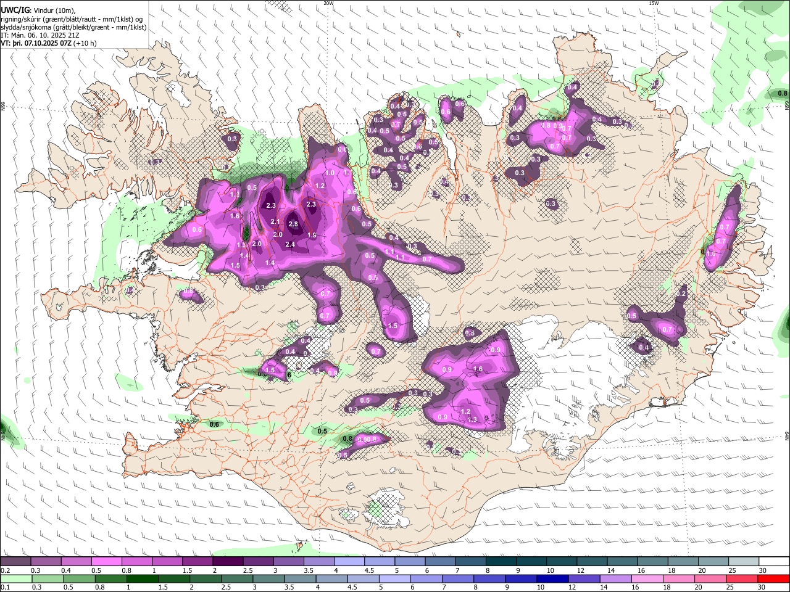The image size is (790, 592).
Task: Click pale green swatch starting at 0.1
Action: pyautogui.click(x=16, y=578)
